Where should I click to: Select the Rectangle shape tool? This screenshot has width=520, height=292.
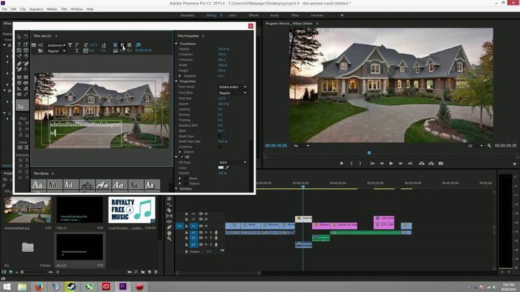click(19, 77)
